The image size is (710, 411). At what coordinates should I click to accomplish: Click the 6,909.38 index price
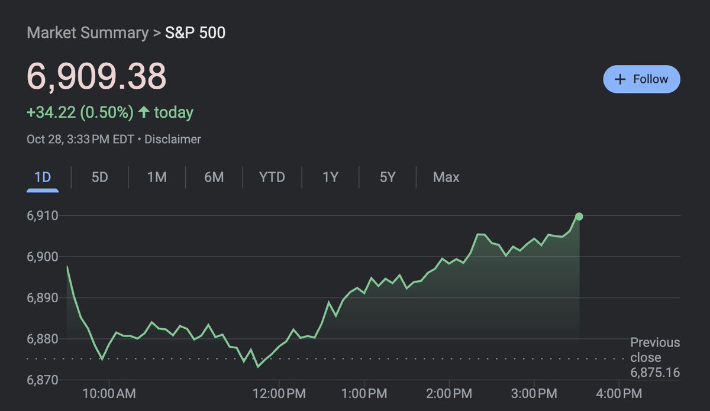[96, 76]
